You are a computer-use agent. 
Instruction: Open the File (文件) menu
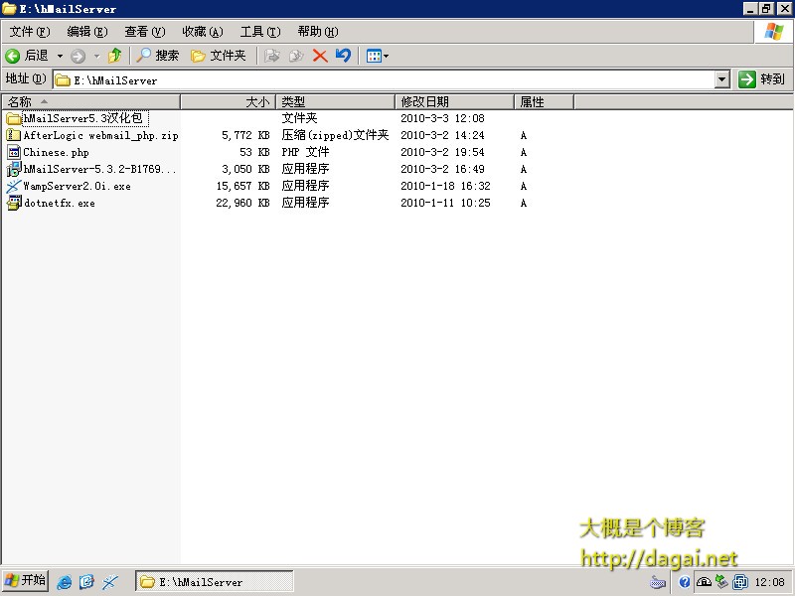click(x=29, y=32)
